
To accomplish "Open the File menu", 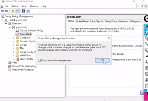I will [6, 6].
